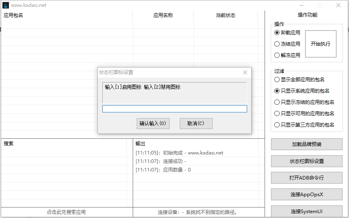
Task: Click the 点击此处搜索应用 search box
Action: (x=67, y=212)
